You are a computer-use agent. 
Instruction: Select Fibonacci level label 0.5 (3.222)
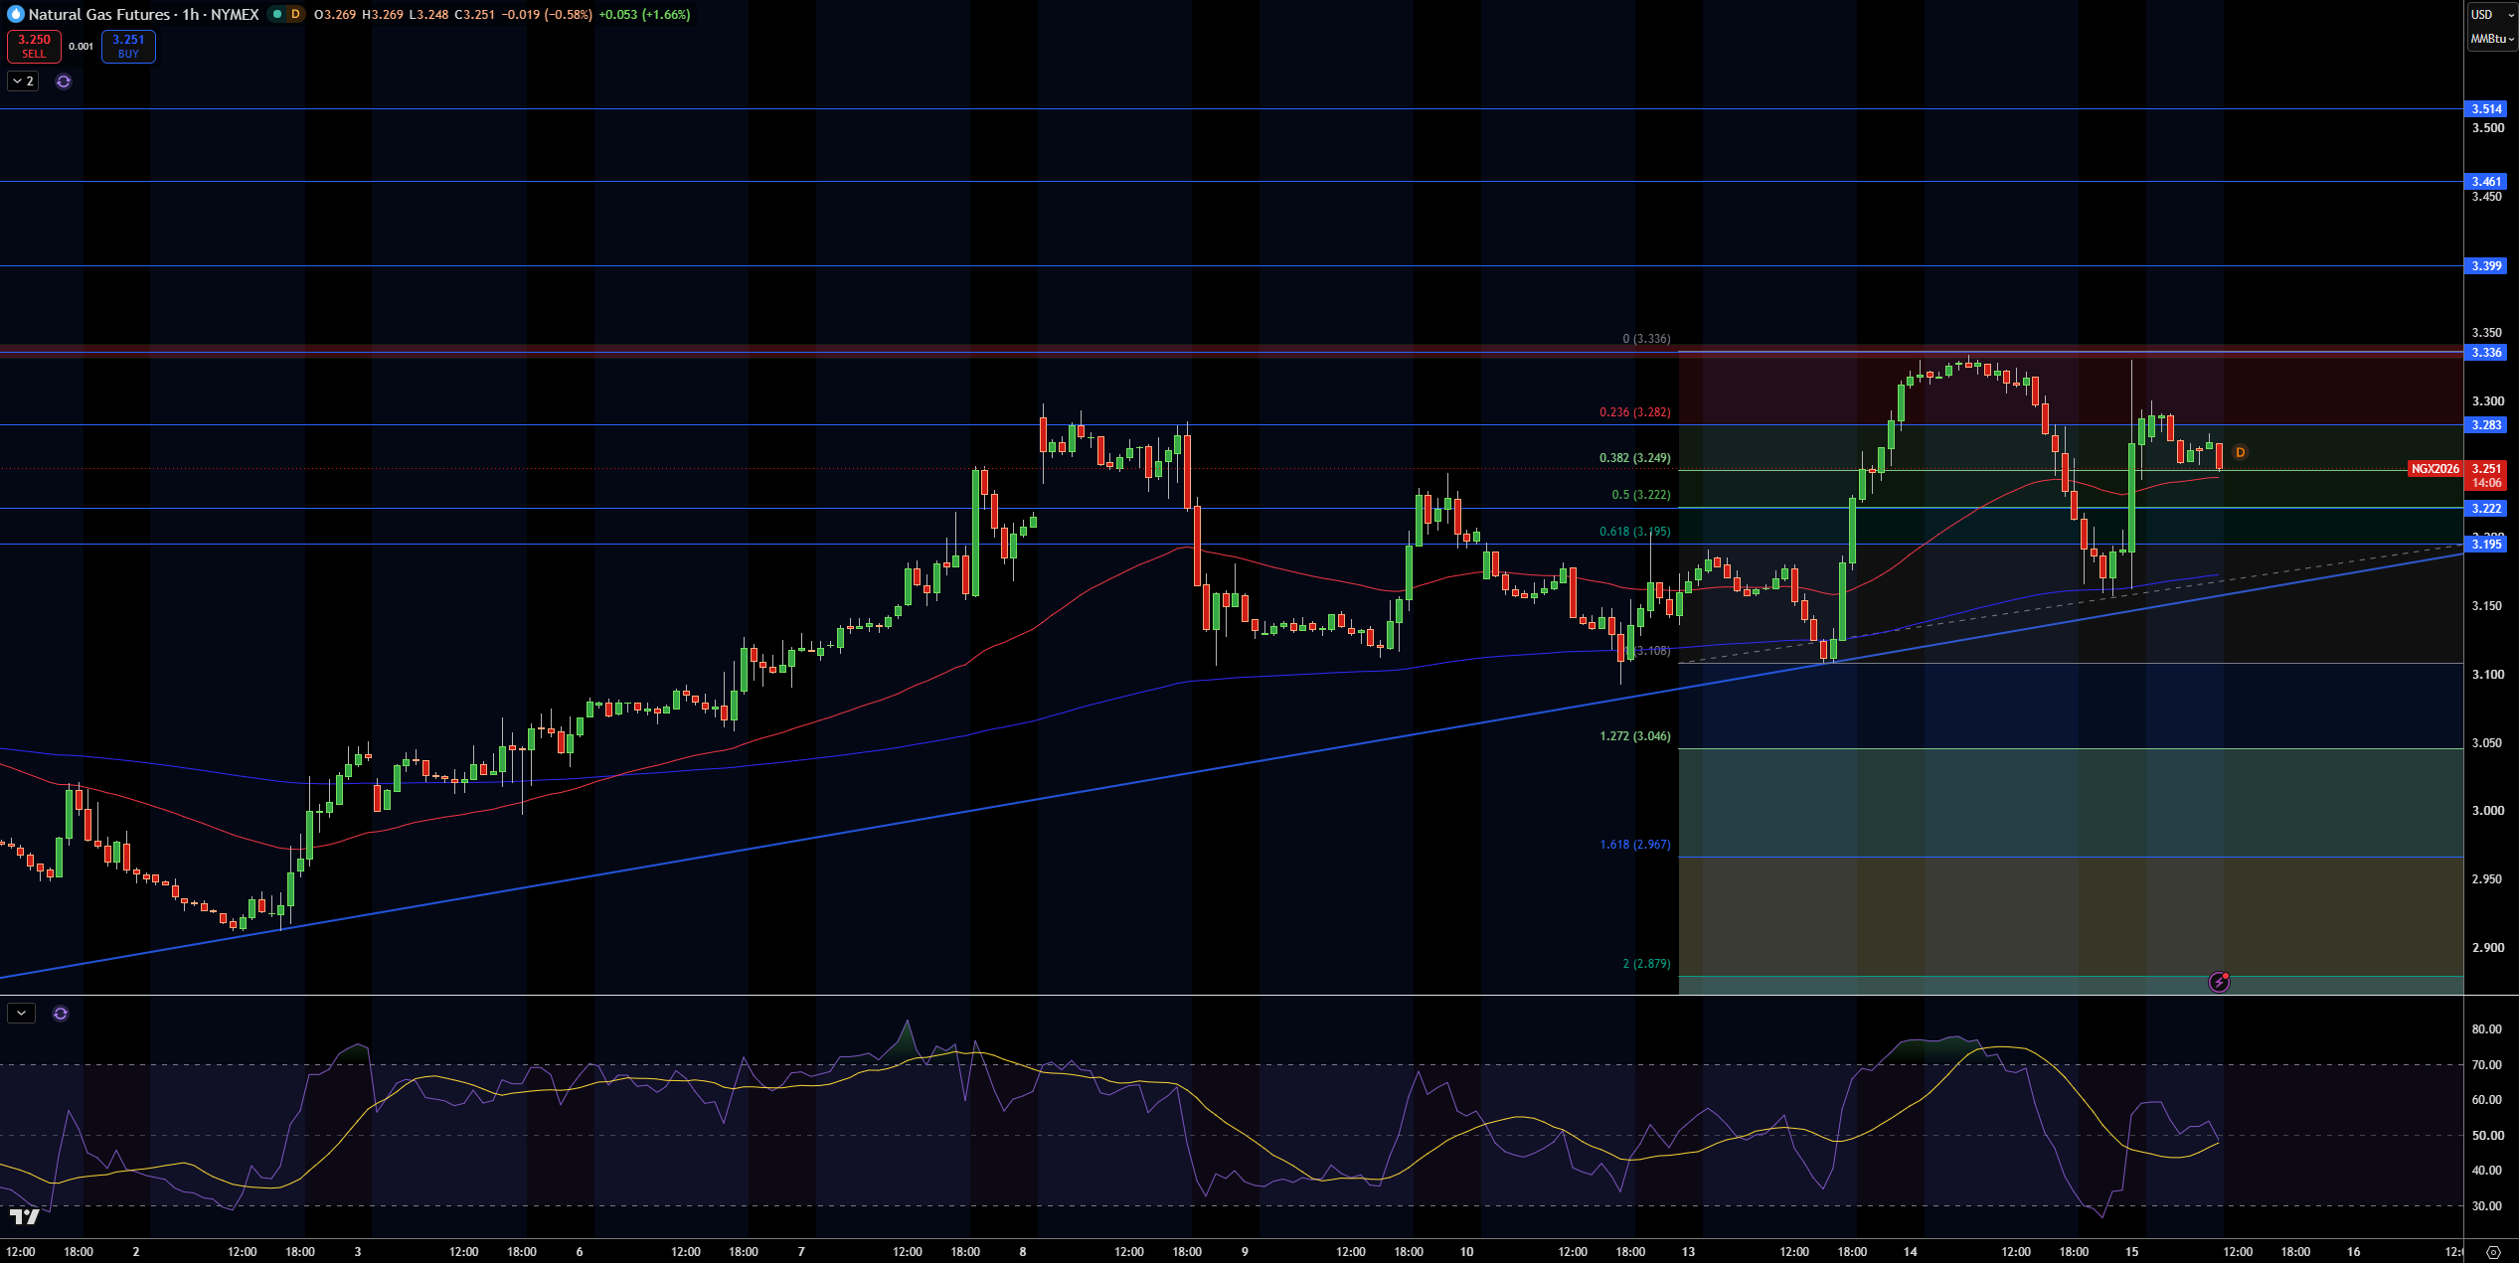[1641, 495]
